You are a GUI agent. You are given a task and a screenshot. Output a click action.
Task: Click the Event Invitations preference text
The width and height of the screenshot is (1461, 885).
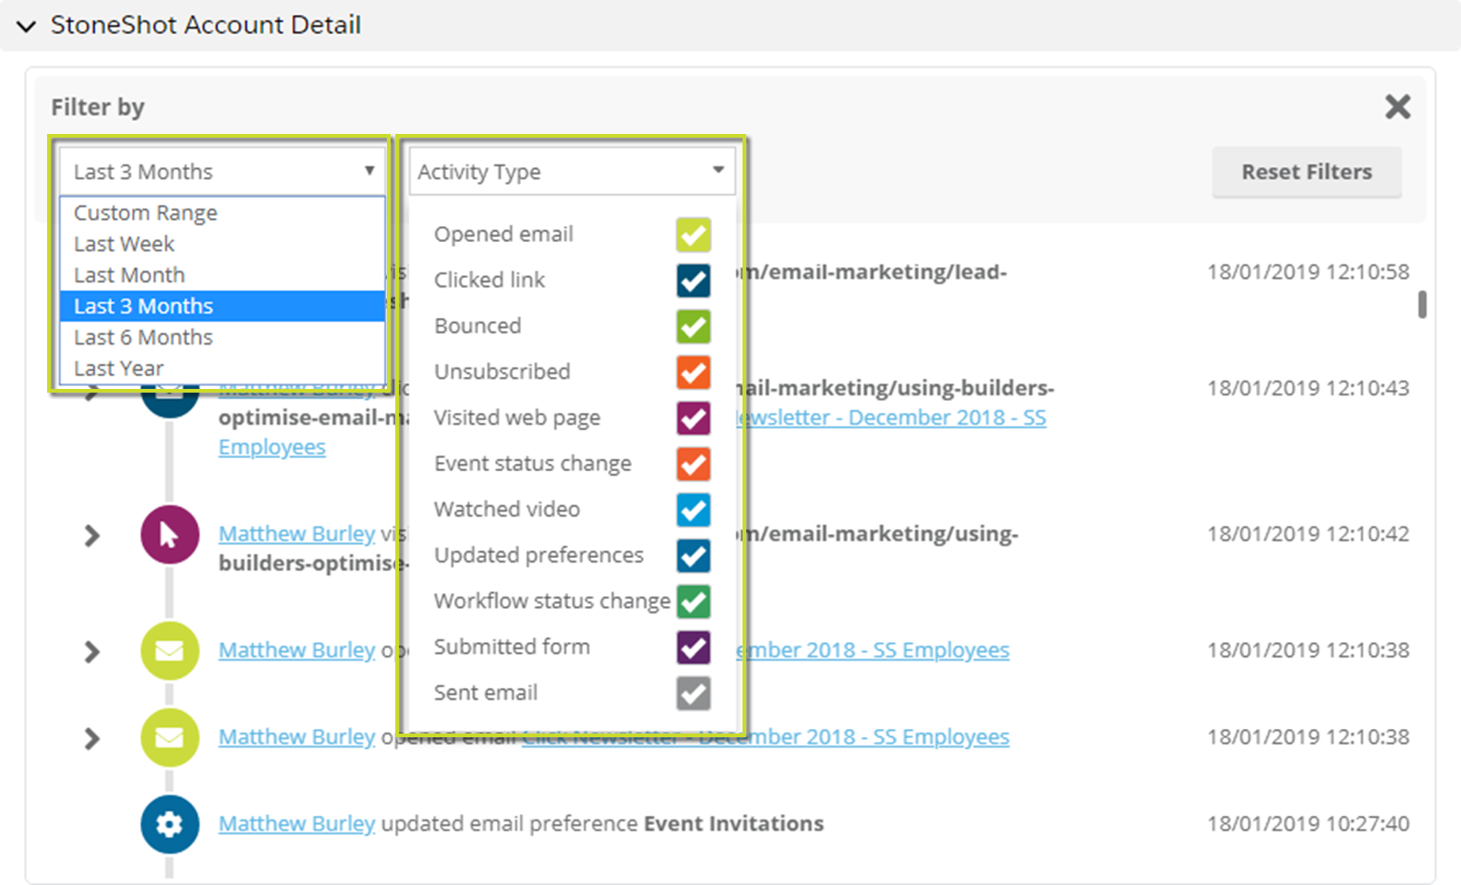coord(733,824)
